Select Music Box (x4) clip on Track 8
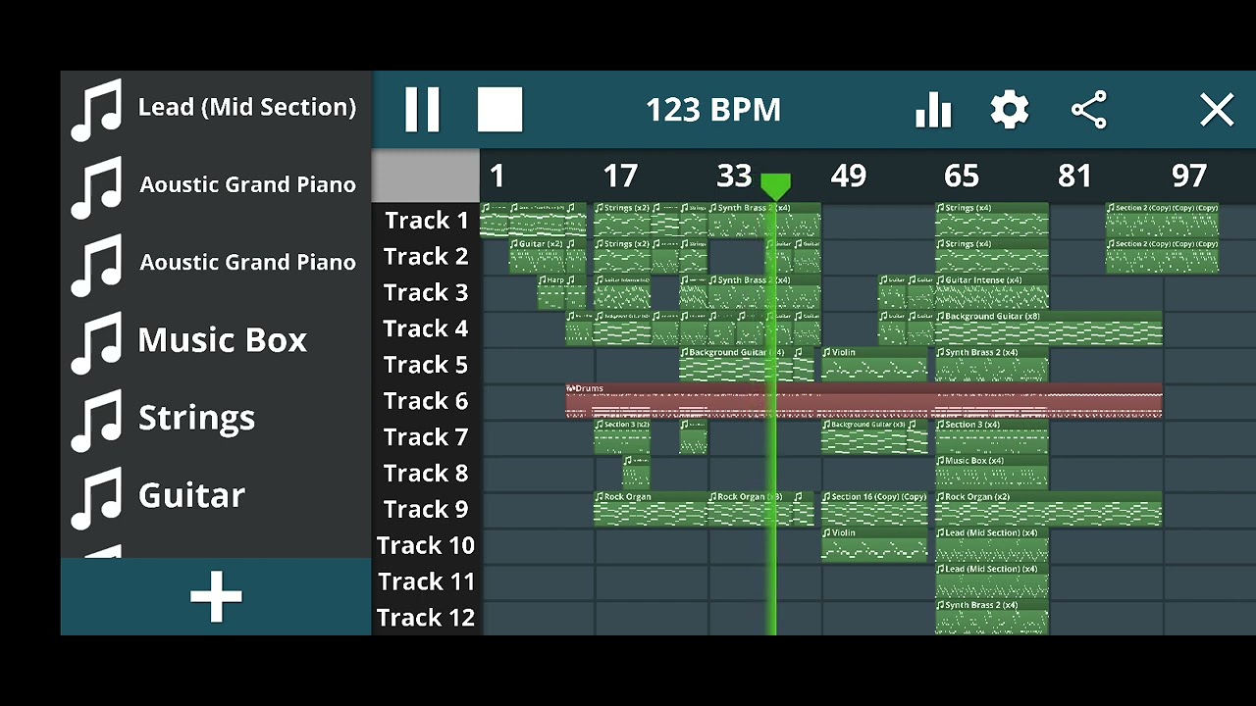Viewport: 1256px width, 706px height. tap(991, 474)
